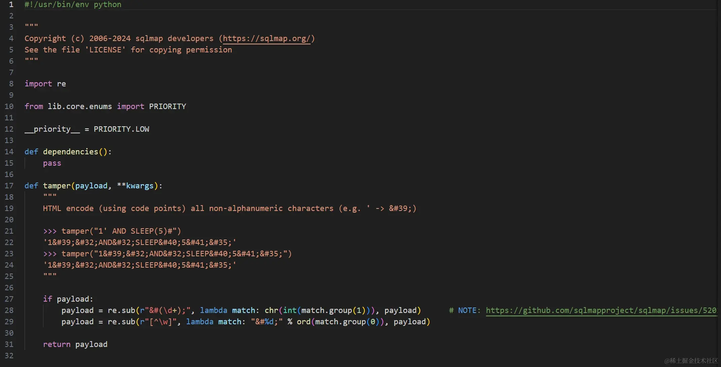
Task: Click the 'dependencies' function name
Action: pyautogui.click(x=70, y=152)
